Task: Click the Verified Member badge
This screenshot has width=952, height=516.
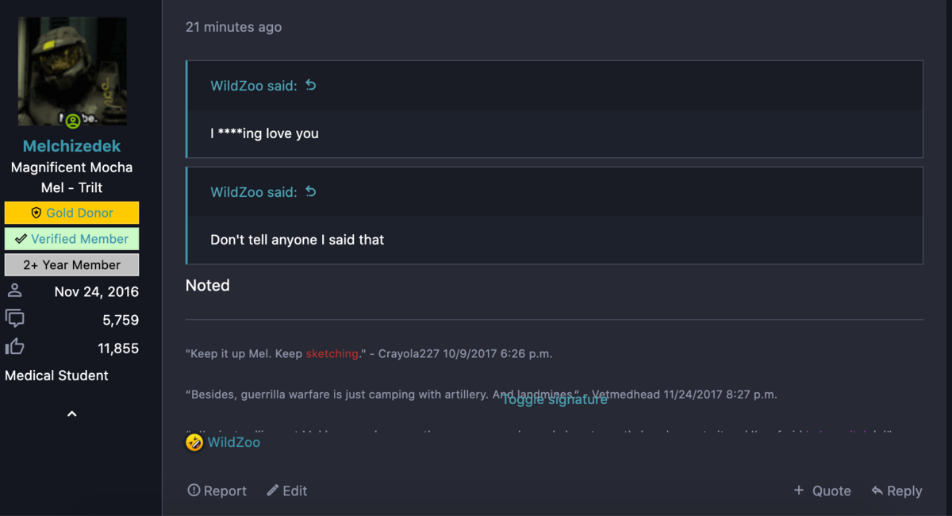Action: (72, 239)
